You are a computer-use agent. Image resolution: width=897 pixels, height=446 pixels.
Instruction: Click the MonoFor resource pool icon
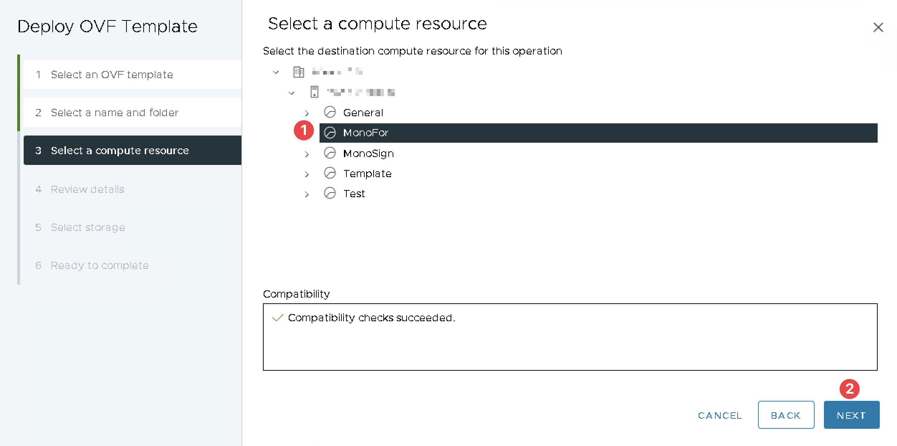330,133
